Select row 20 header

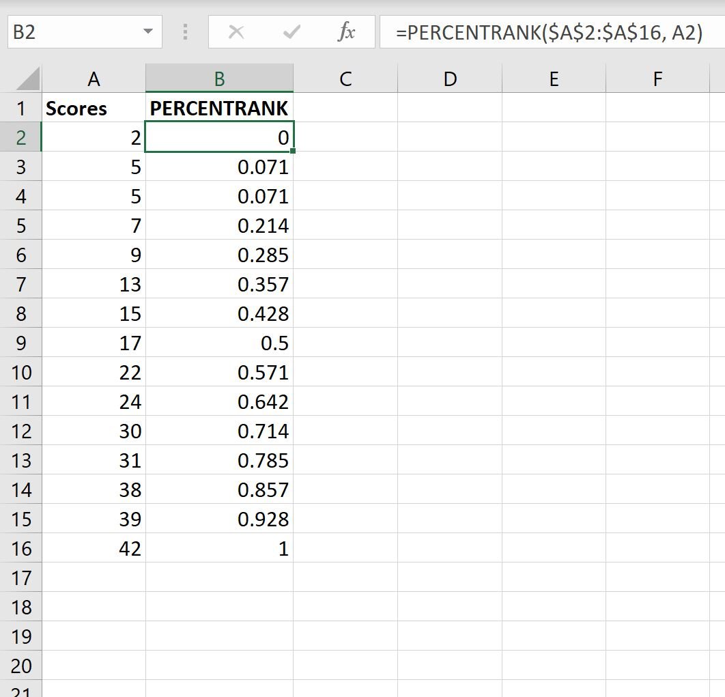tap(20, 666)
